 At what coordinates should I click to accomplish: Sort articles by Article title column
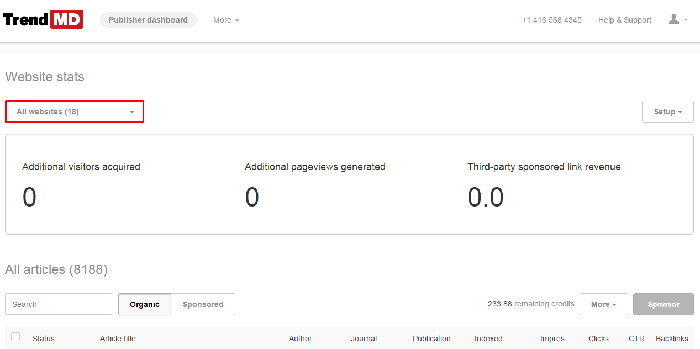tap(118, 339)
